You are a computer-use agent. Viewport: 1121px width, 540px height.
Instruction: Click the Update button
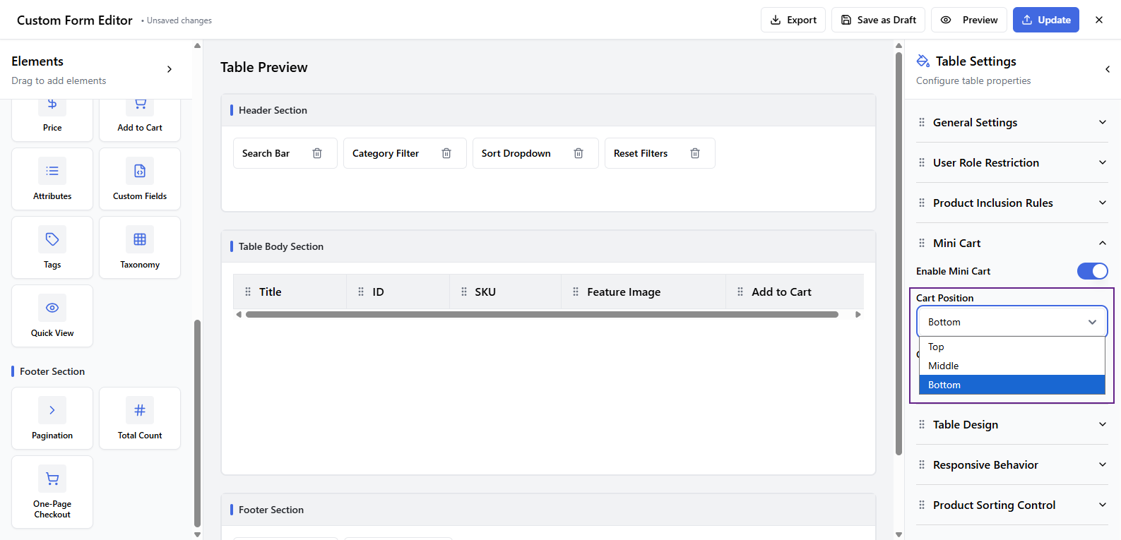pyautogui.click(x=1045, y=20)
